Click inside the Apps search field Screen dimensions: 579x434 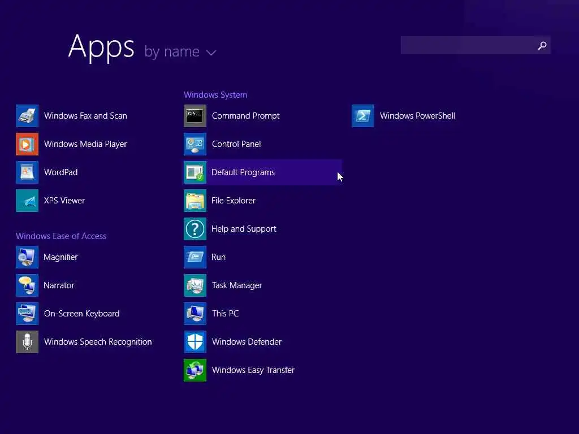click(476, 45)
